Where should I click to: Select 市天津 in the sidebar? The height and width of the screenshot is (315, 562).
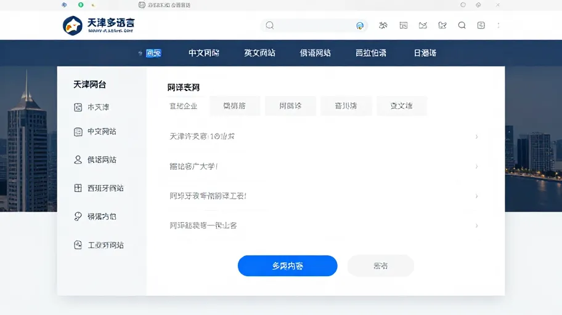[98, 107]
